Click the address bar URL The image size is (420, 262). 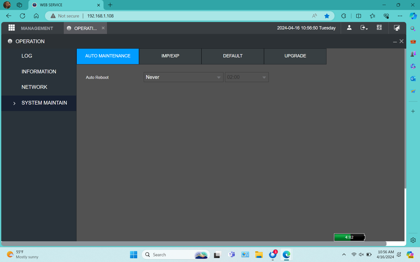[x=100, y=16]
